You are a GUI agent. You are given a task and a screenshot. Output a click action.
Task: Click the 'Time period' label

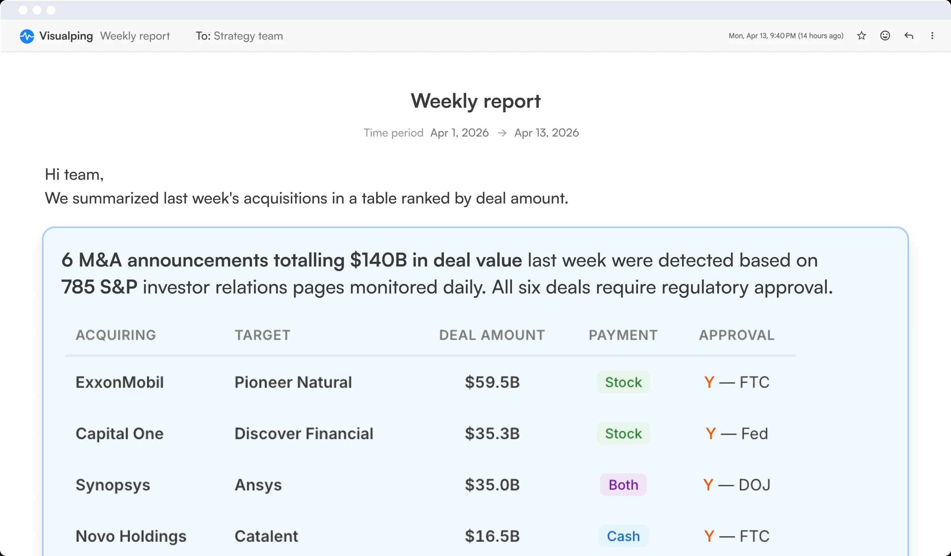(393, 133)
